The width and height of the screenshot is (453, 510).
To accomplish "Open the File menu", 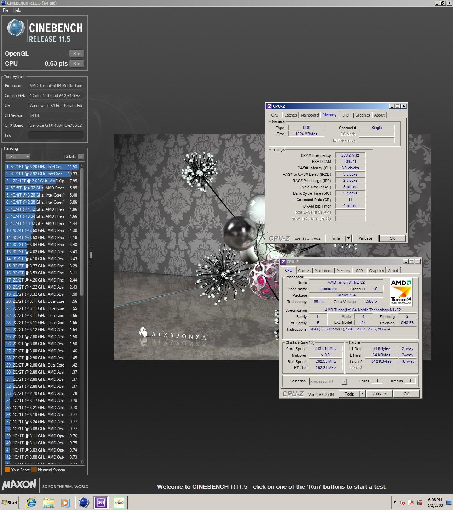I will click(6, 10).
